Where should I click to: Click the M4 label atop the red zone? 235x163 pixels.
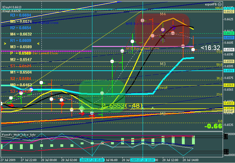click(163, 14)
